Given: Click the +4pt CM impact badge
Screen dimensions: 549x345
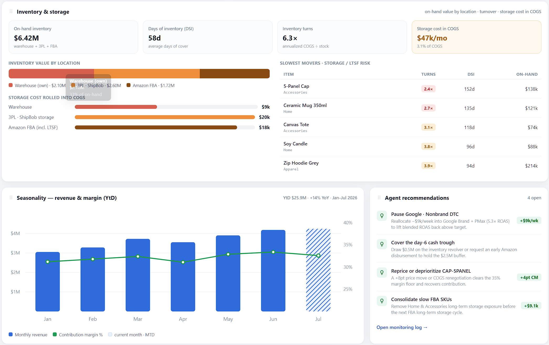Looking at the screenshot, I should point(529,277).
